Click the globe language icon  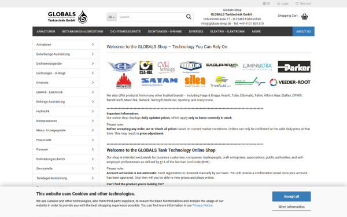264,3
